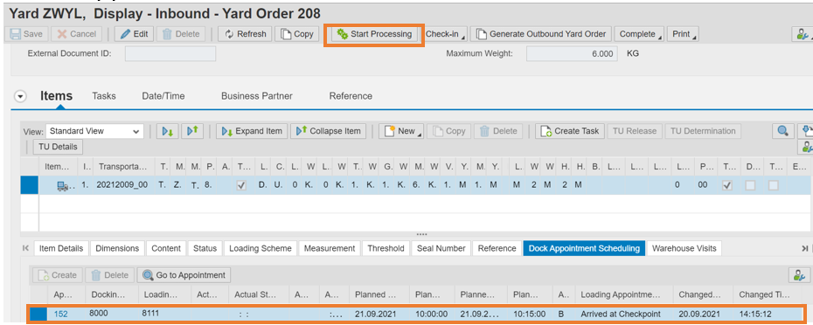Open the Threshold tab
813x325 pixels.
pyautogui.click(x=386, y=248)
